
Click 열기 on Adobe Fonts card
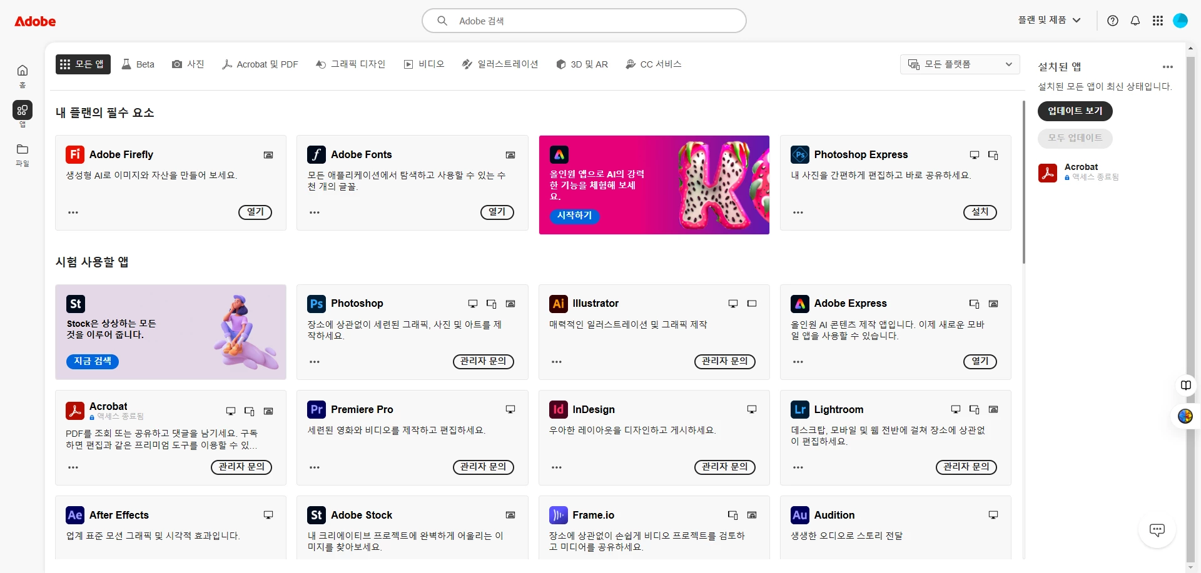tap(497, 212)
